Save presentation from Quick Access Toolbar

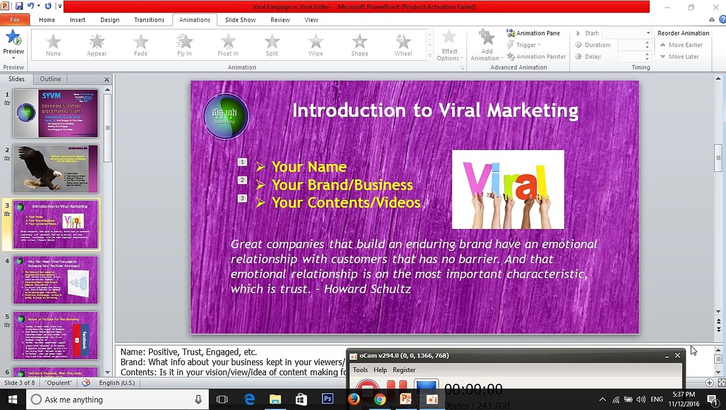(x=19, y=6)
